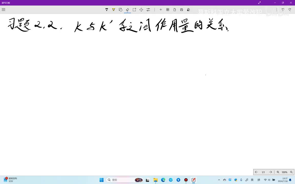Add a new page with the plus icon
295x184 pixels.
click(161, 9)
